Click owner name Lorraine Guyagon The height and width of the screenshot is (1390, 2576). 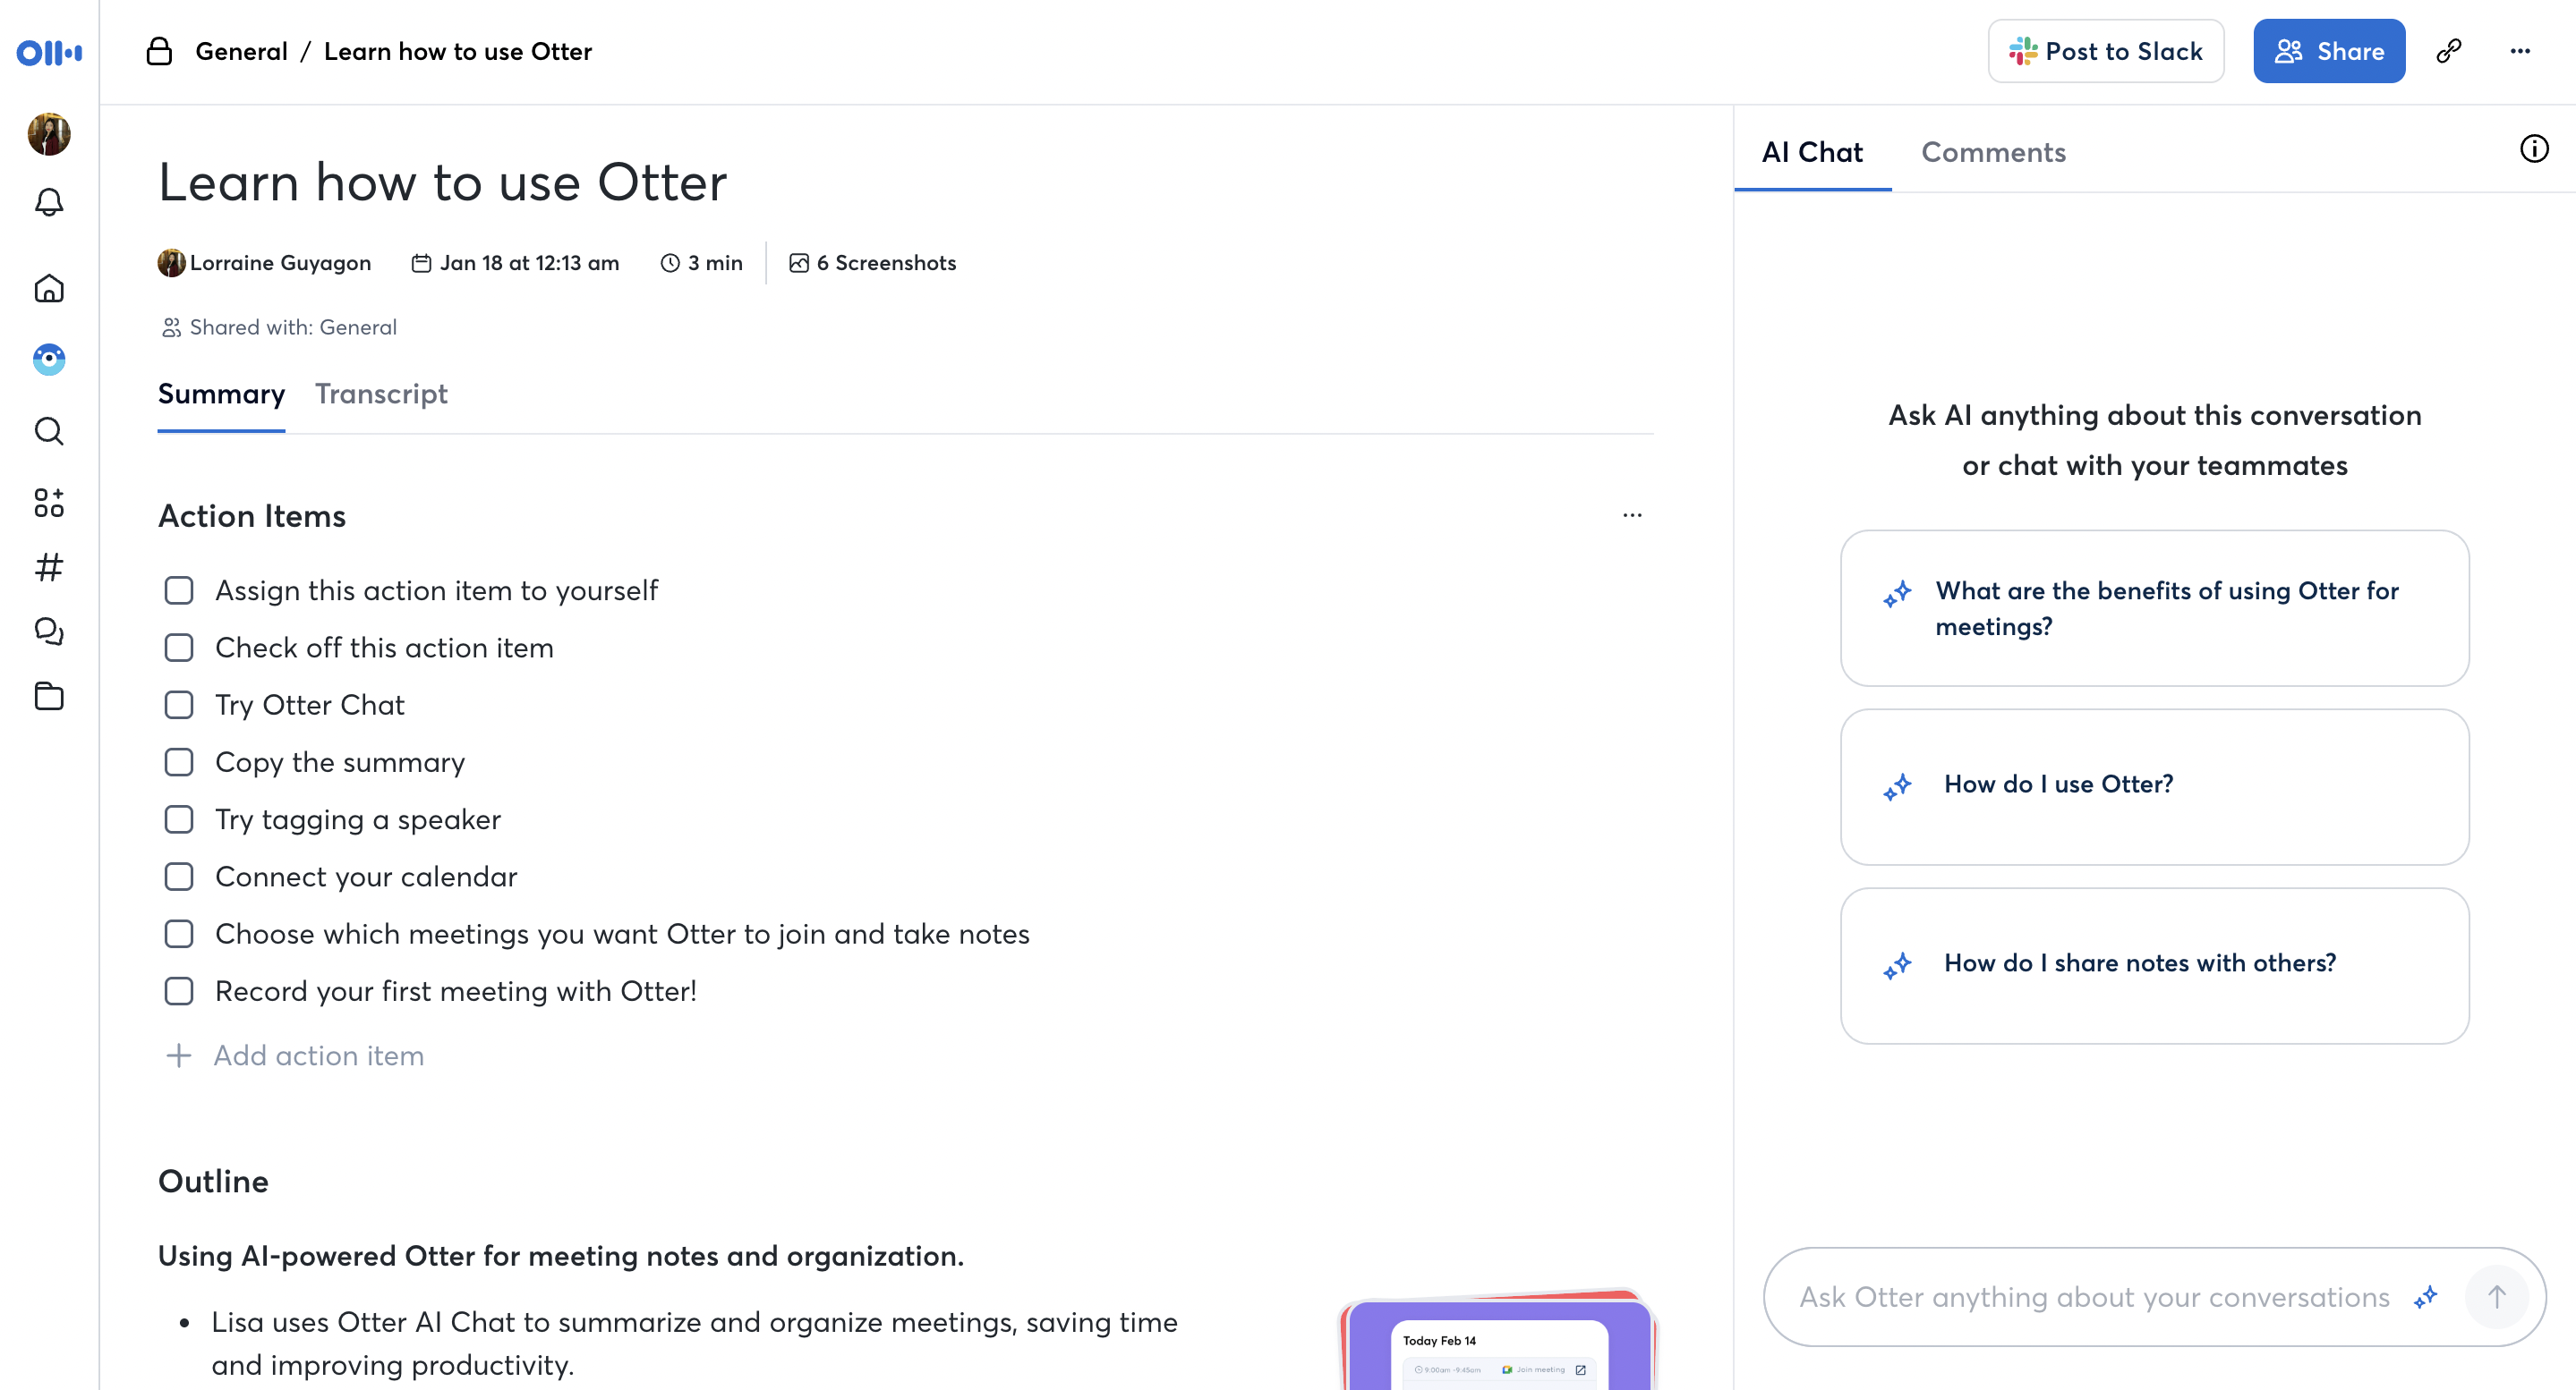tap(280, 263)
